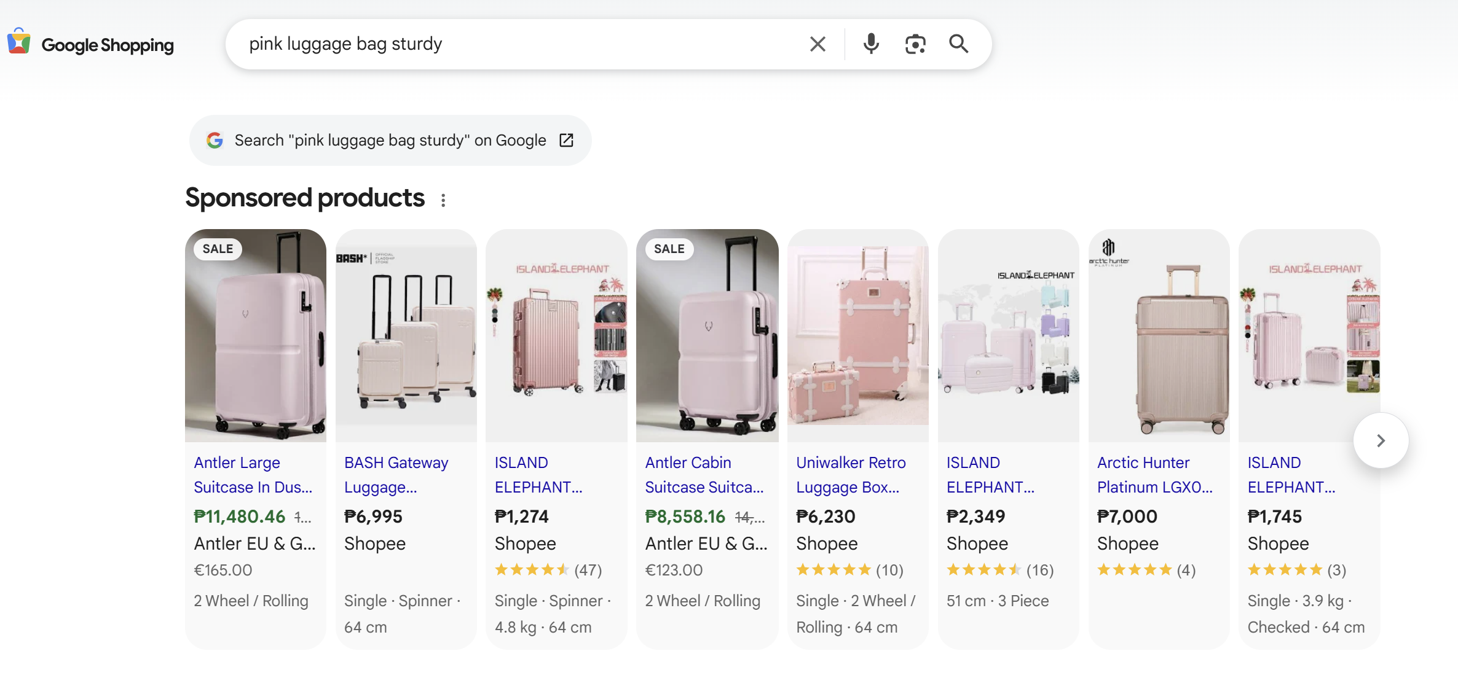Select Uniwalker Retro Luggage Box thumbnail
The height and width of the screenshot is (694, 1458).
857,335
